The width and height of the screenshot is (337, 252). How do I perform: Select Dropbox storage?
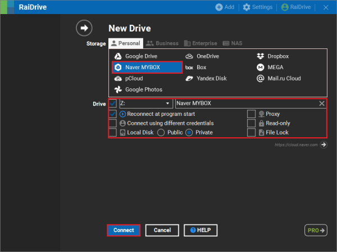tap(272, 56)
